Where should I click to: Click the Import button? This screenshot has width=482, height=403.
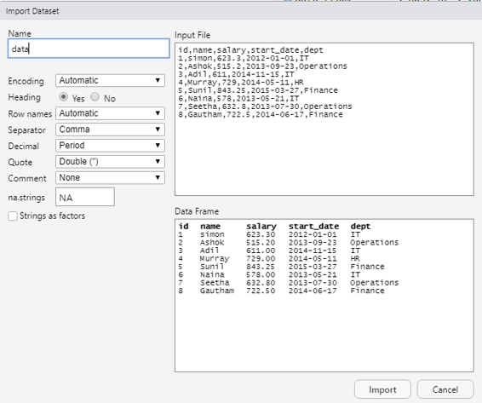[x=382, y=389]
